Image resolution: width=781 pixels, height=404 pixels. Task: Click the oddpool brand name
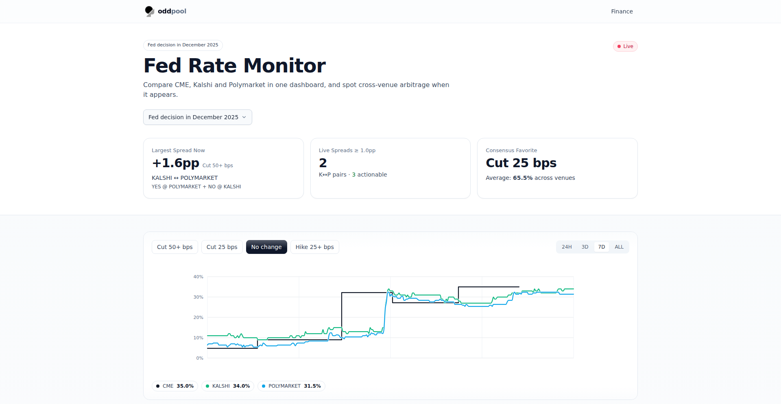pyautogui.click(x=172, y=11)
